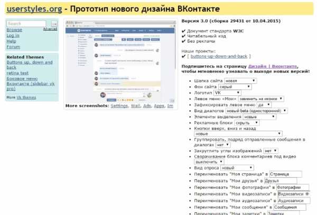317x215 pixels.
Task: Open buttons-up-down-and-back project link
Action: tap(219, 56)
